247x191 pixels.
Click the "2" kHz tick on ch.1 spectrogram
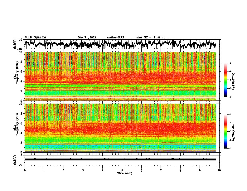point(22,91)
